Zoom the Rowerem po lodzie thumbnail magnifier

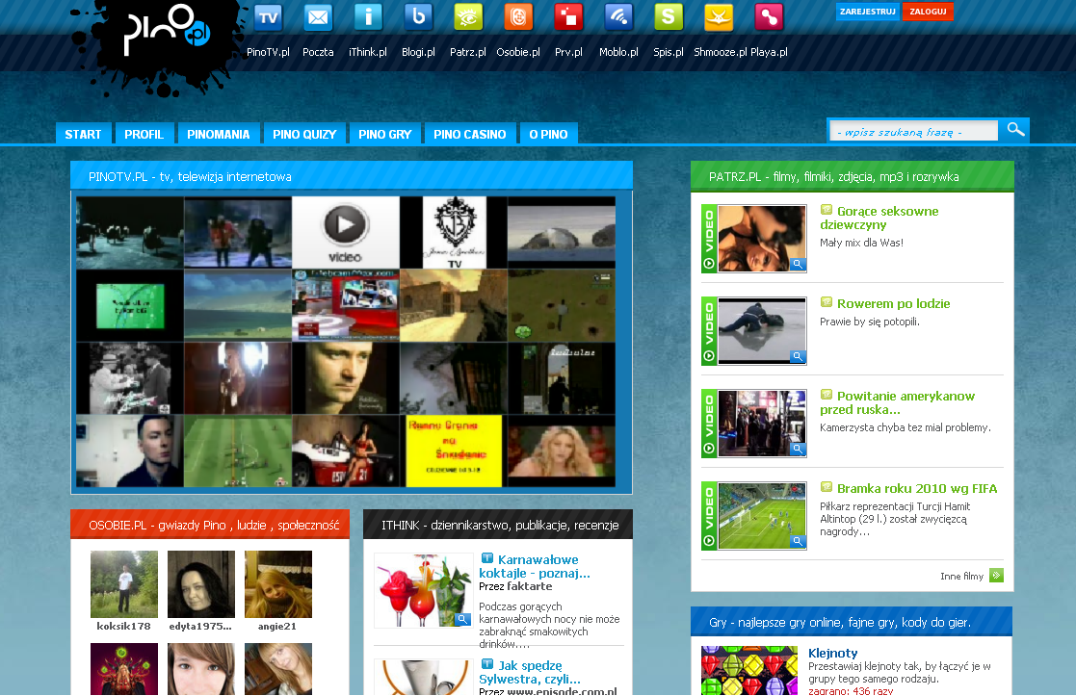(798, 356)
